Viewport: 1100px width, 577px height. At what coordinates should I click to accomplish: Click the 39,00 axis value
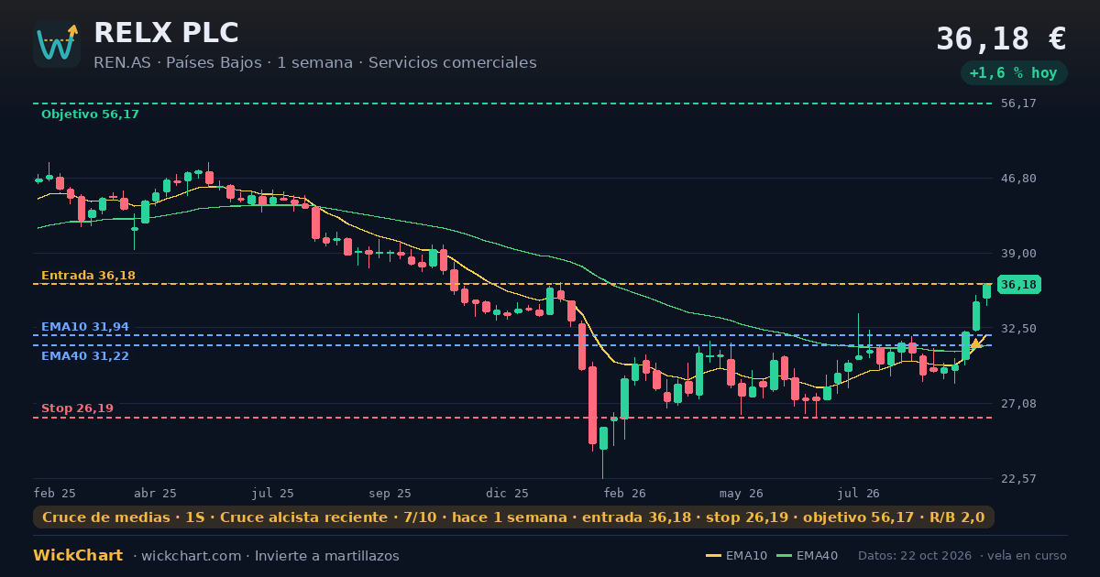(1018, 254)
